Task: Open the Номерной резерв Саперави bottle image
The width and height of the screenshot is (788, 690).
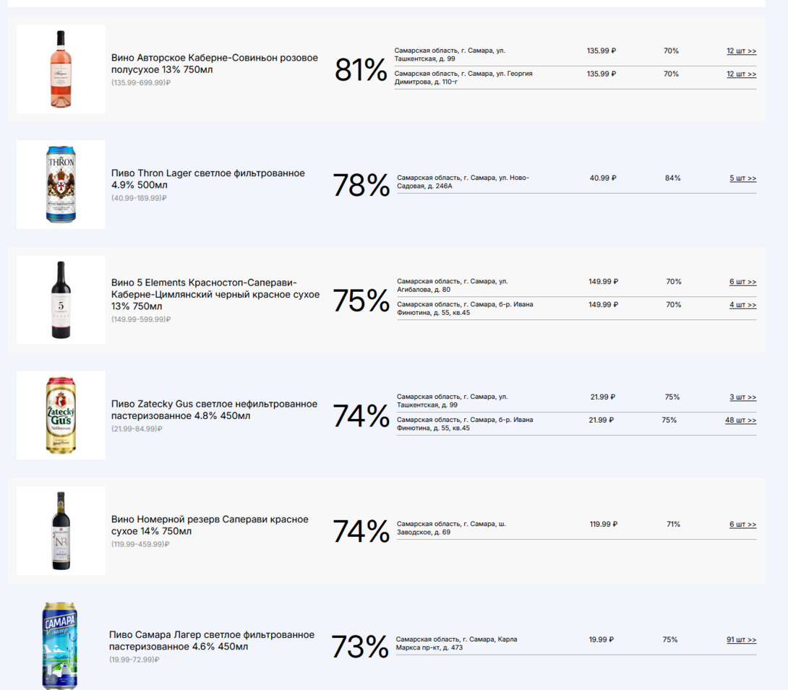Action: (x=61, y=531)
